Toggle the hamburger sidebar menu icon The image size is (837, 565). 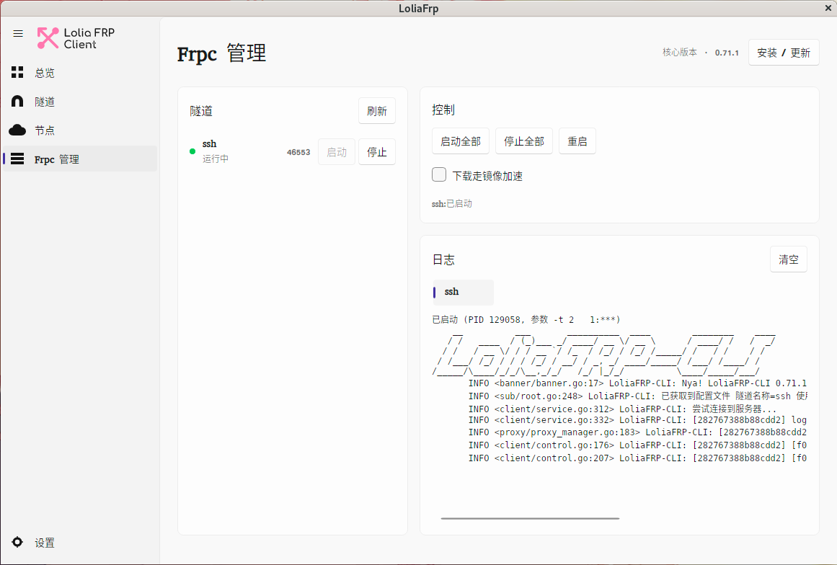[x=18, y=34]
